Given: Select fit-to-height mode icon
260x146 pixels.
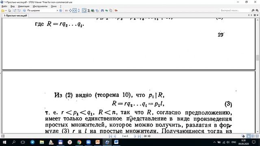Looking at the screenshot, I should click(x=79, y=11).
